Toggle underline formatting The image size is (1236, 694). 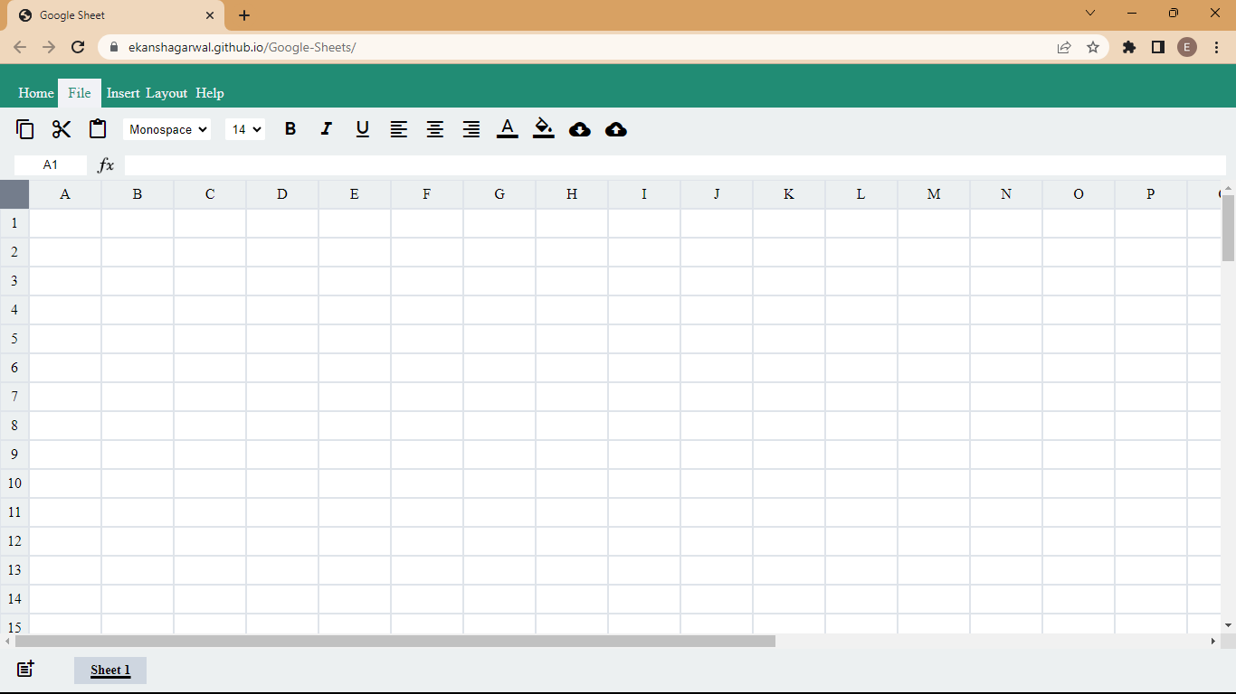(x=363, y=129)
